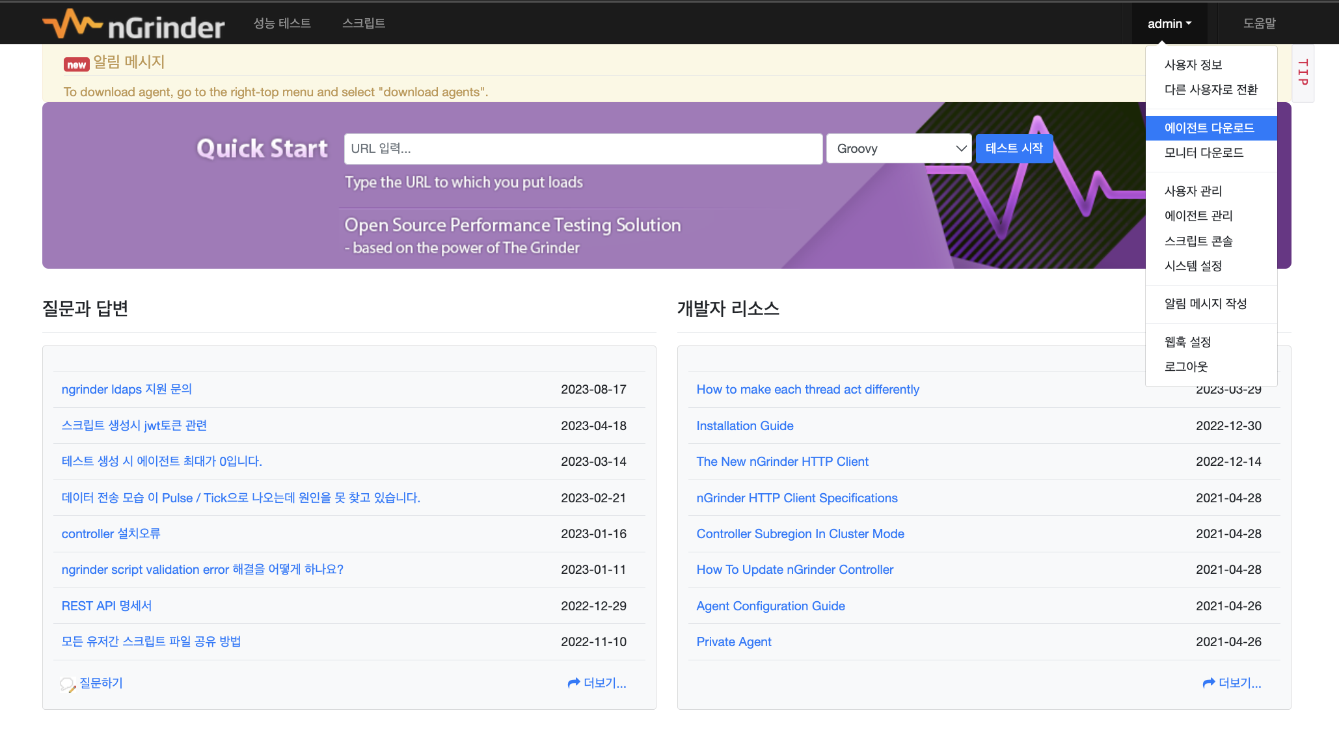The height and width of the screenshot is (730, 1339).
Task: Open Agent Configuration Guide link
Action: click(771, 606)
